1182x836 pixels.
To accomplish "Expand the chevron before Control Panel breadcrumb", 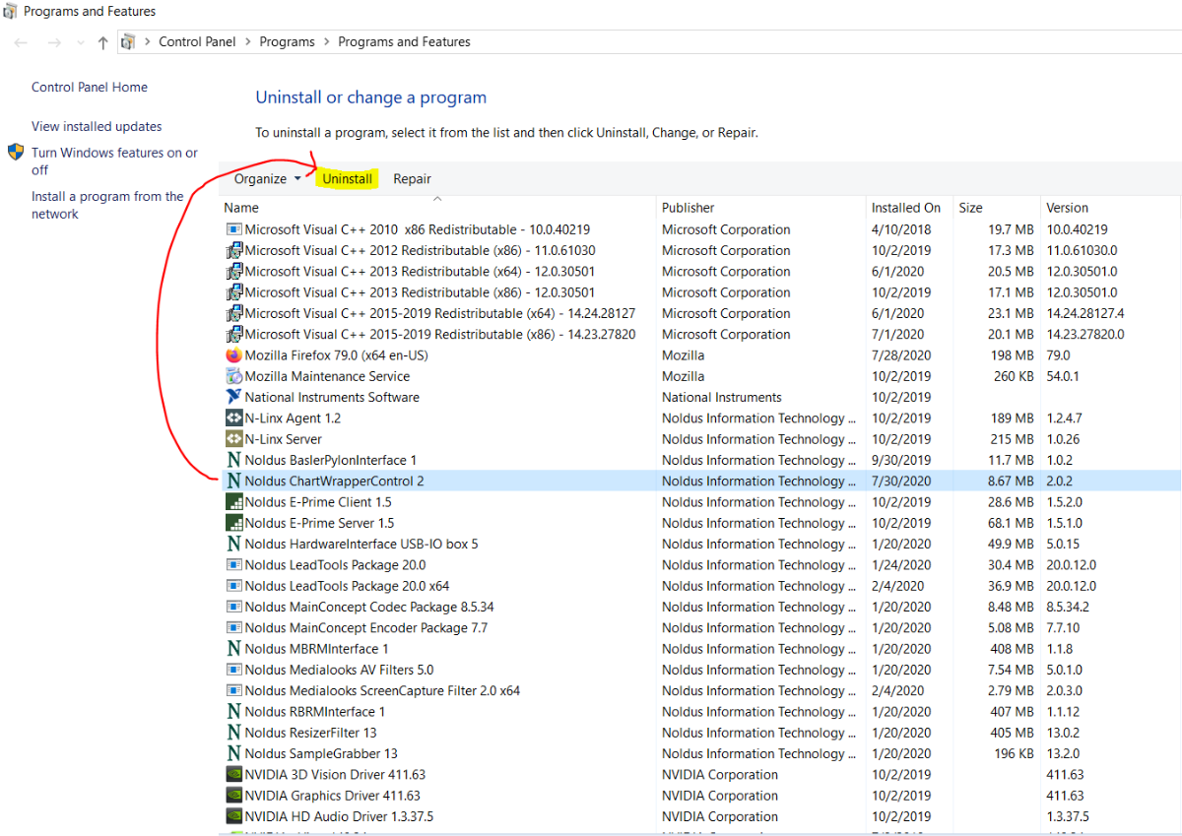I will (147, 42).
